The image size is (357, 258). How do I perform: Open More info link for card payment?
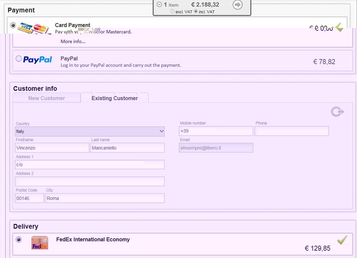coord(73,42)
